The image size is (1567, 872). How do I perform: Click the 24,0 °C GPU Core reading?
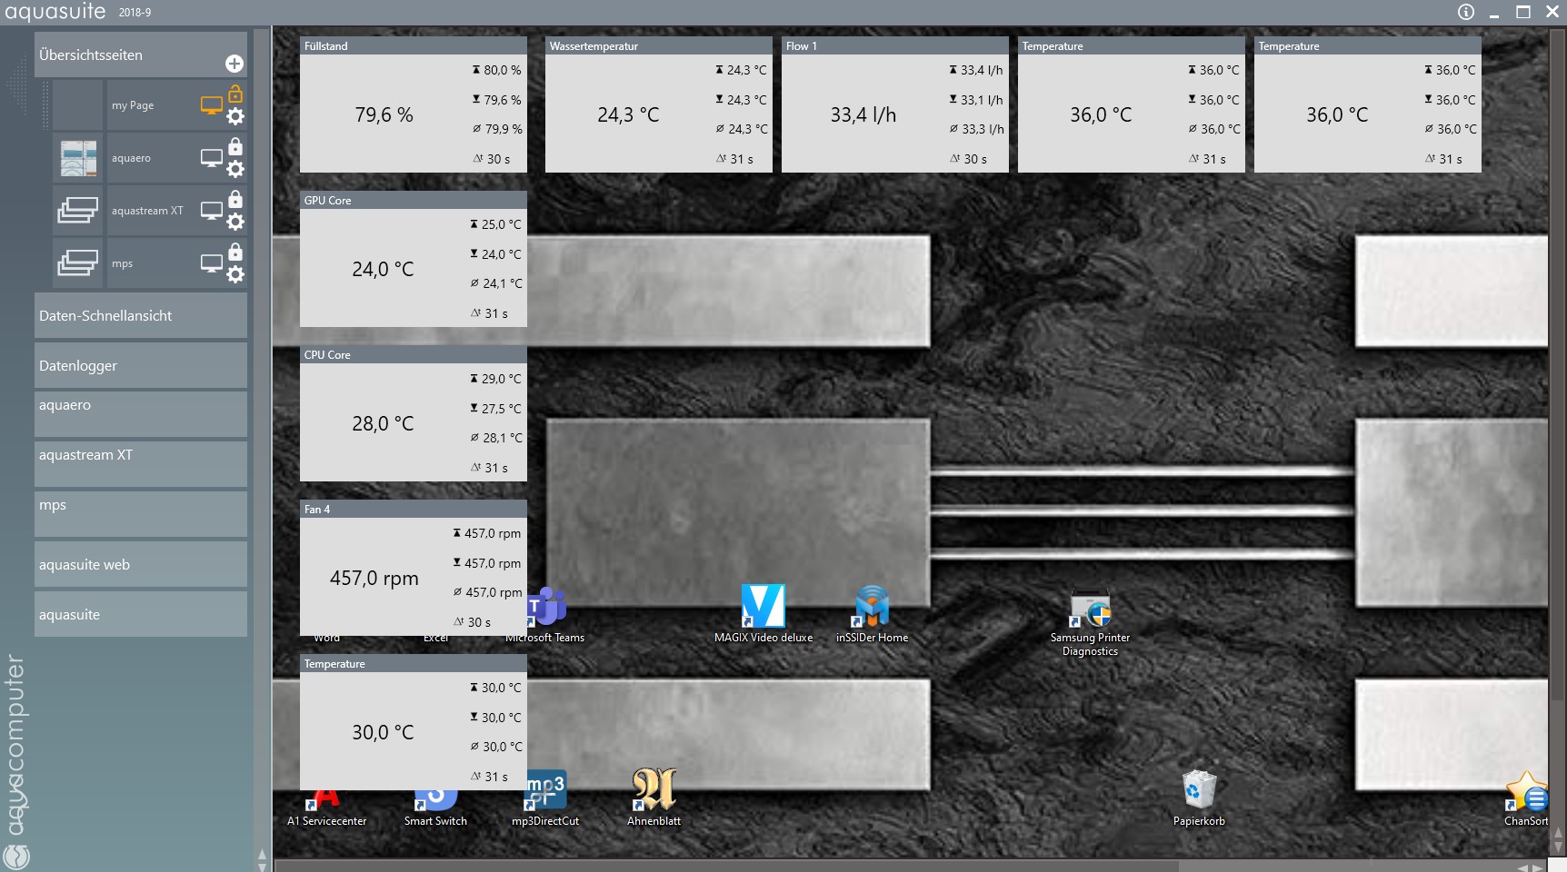click(383, 269)
